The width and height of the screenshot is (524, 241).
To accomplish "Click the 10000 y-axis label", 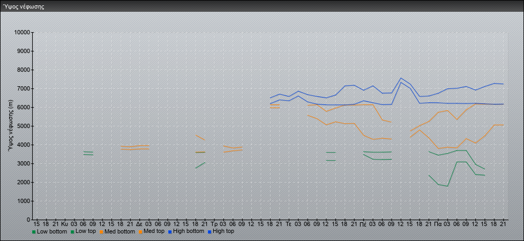I will pyautogui.click(x=22, y=33).
